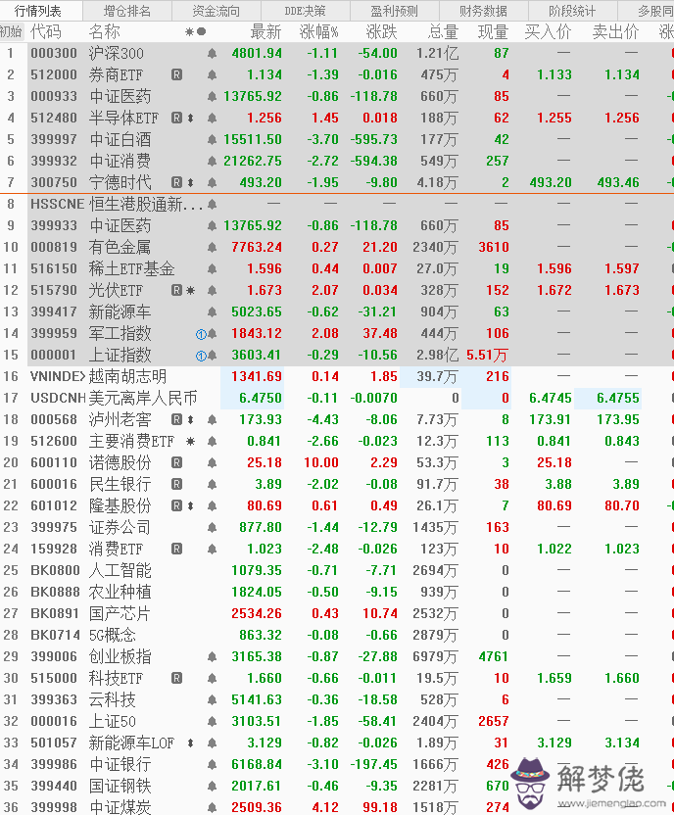Click the bell alert icon for 有色金属
674x815 pixels.
pyautogui.click(x=212, y=248)
